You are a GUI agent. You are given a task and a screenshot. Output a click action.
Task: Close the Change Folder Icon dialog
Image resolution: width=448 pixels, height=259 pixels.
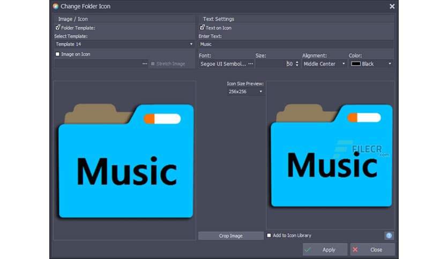click(x=392, y=6)
